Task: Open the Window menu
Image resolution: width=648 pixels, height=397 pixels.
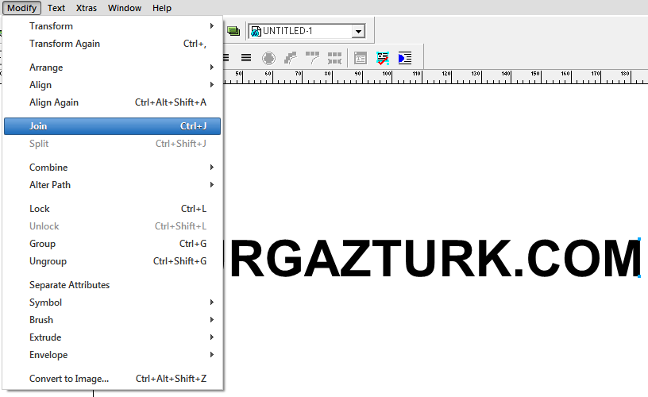Action: [x=125, y=8]
